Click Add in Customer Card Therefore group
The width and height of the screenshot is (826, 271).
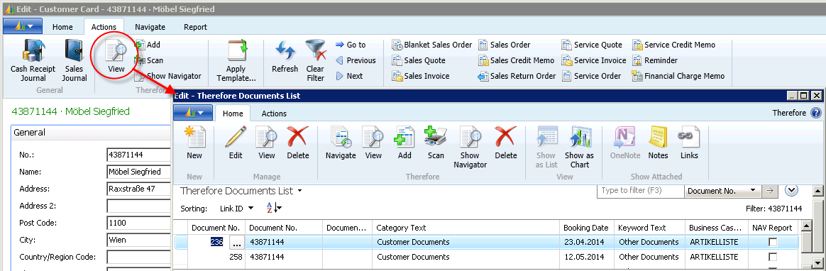[x=148, y=45]
